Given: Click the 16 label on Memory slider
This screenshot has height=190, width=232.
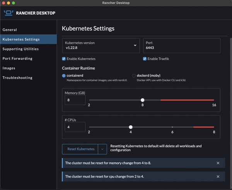Looking at the screenshot, I should coord(214,105).
